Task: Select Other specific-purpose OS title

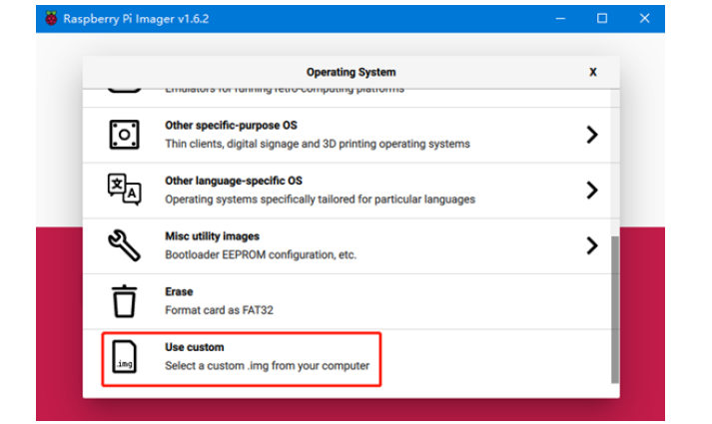Action: point(231,125)
